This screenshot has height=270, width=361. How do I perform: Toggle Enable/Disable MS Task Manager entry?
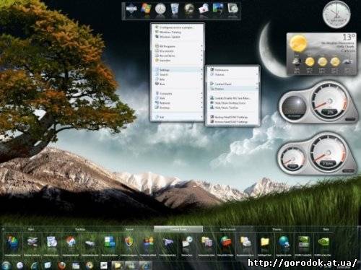point(230,98)
